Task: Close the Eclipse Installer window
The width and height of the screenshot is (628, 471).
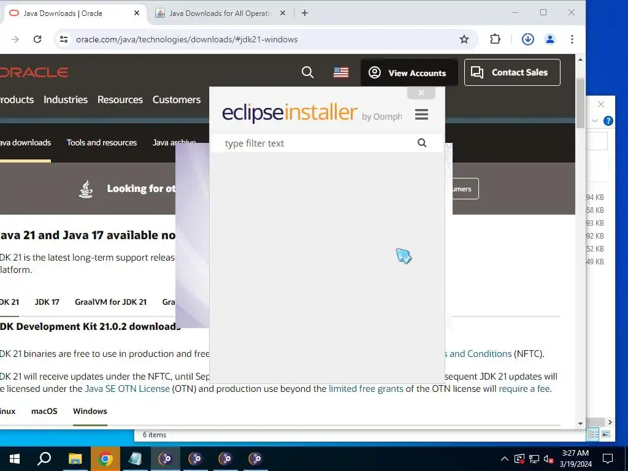Action: [x=421, y=93]
